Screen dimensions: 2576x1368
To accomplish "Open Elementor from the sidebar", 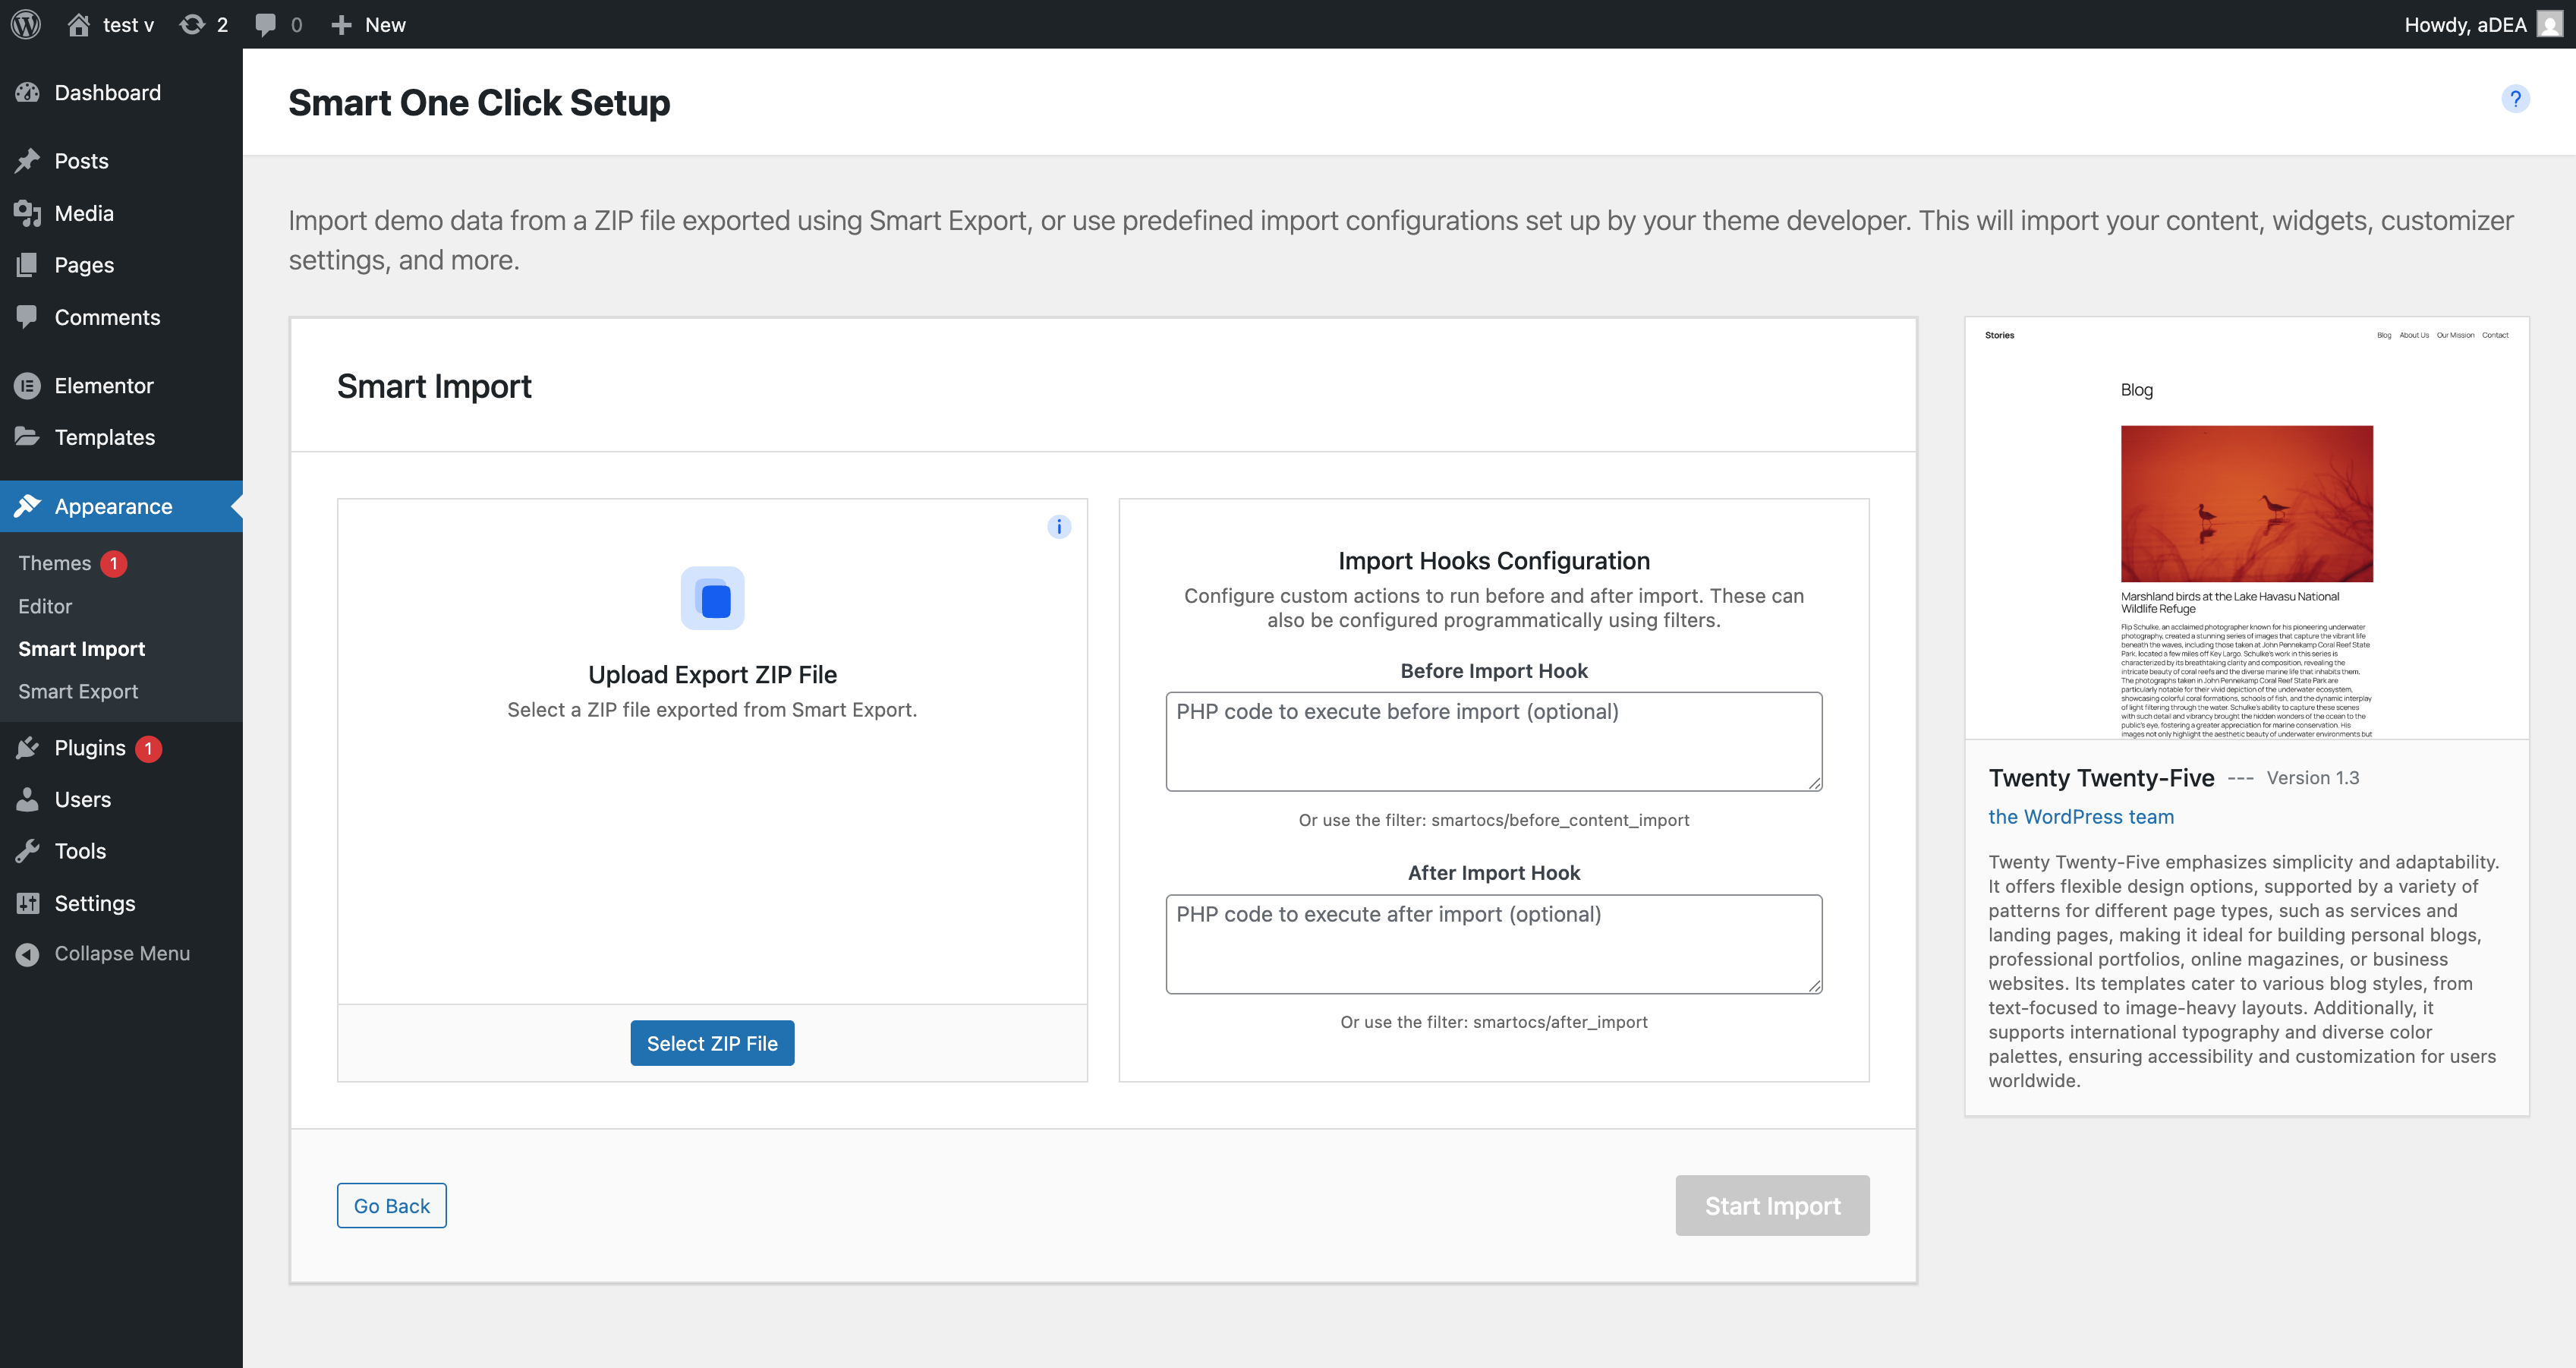I will pos(103,385).
